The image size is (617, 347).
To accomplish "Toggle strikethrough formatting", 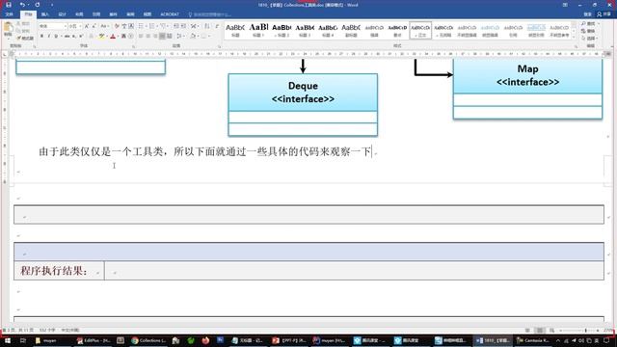I will tap(67, 37).
